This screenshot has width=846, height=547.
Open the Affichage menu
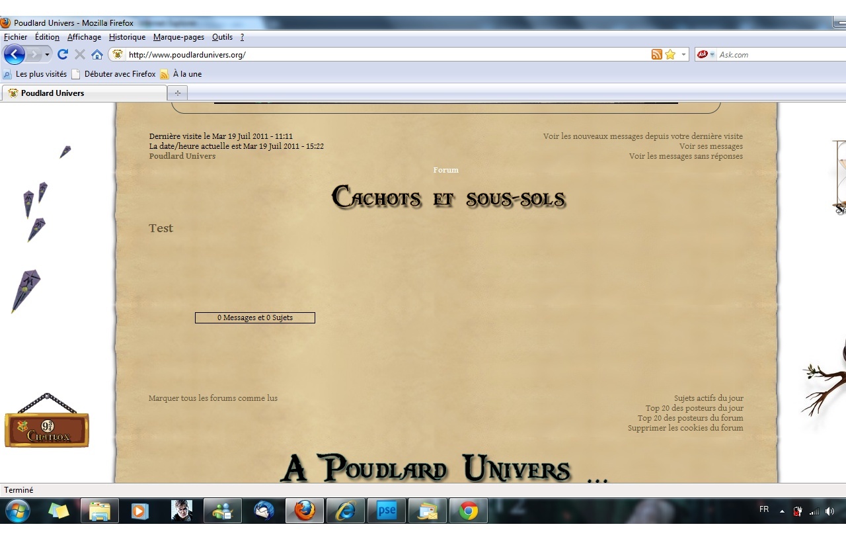click(84, 37)
